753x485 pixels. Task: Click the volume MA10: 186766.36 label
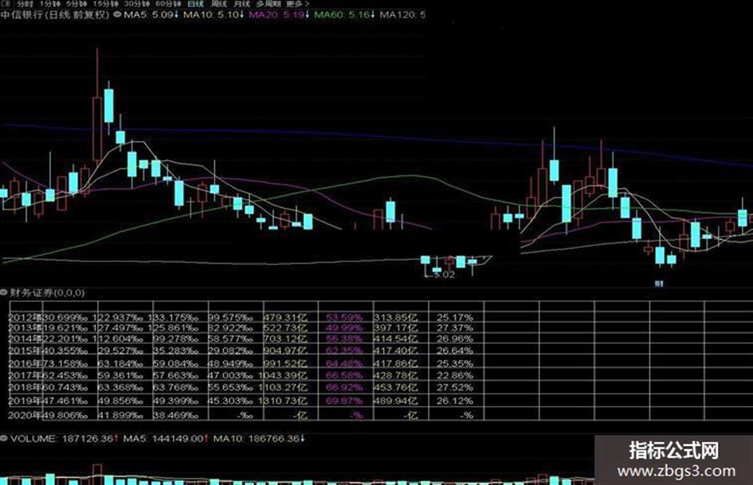point(259,439)
